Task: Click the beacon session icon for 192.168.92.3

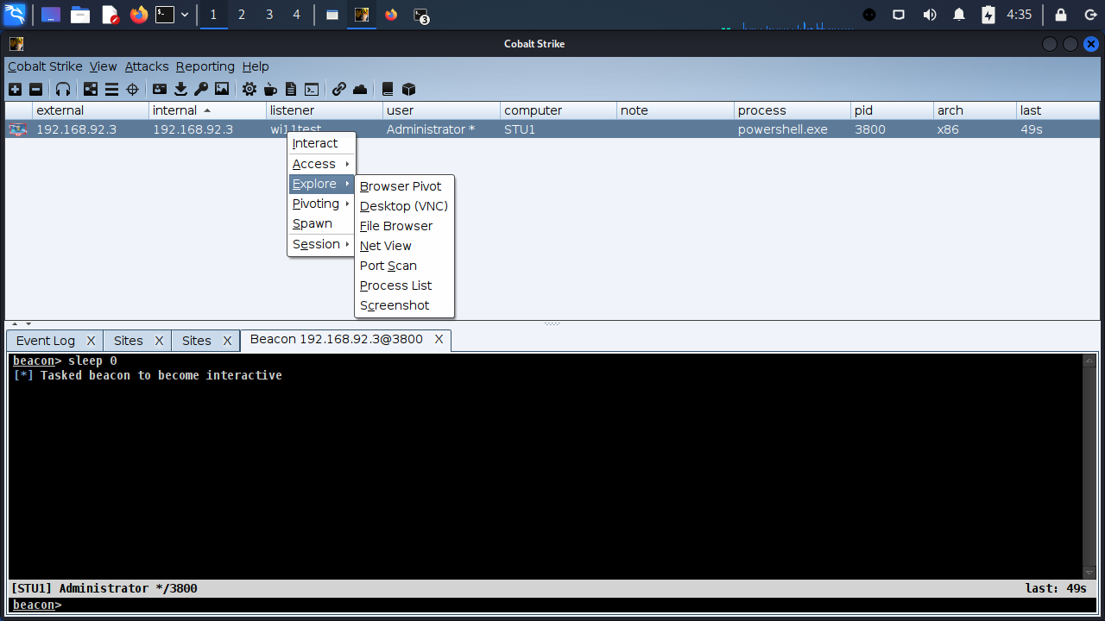Action: [x=17, y=129]
